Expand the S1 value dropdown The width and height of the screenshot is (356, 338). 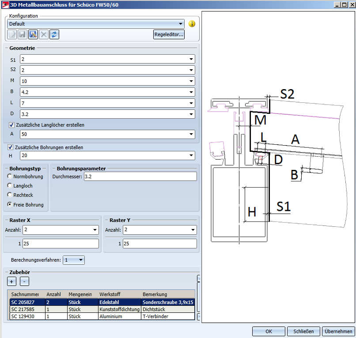tap(191, 59)
